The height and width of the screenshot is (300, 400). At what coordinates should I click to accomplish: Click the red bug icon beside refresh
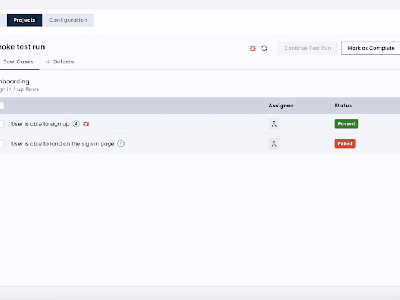[253, 48]
